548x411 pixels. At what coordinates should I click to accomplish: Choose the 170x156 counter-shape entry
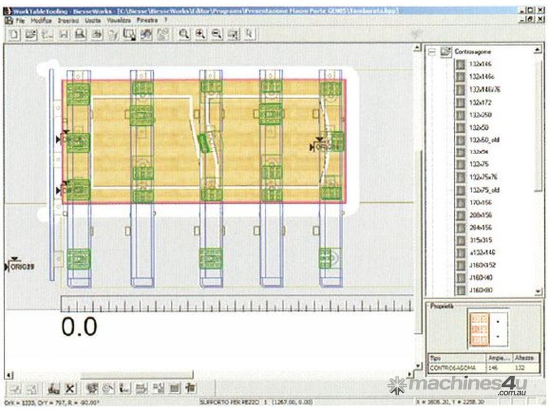[481, 203]
